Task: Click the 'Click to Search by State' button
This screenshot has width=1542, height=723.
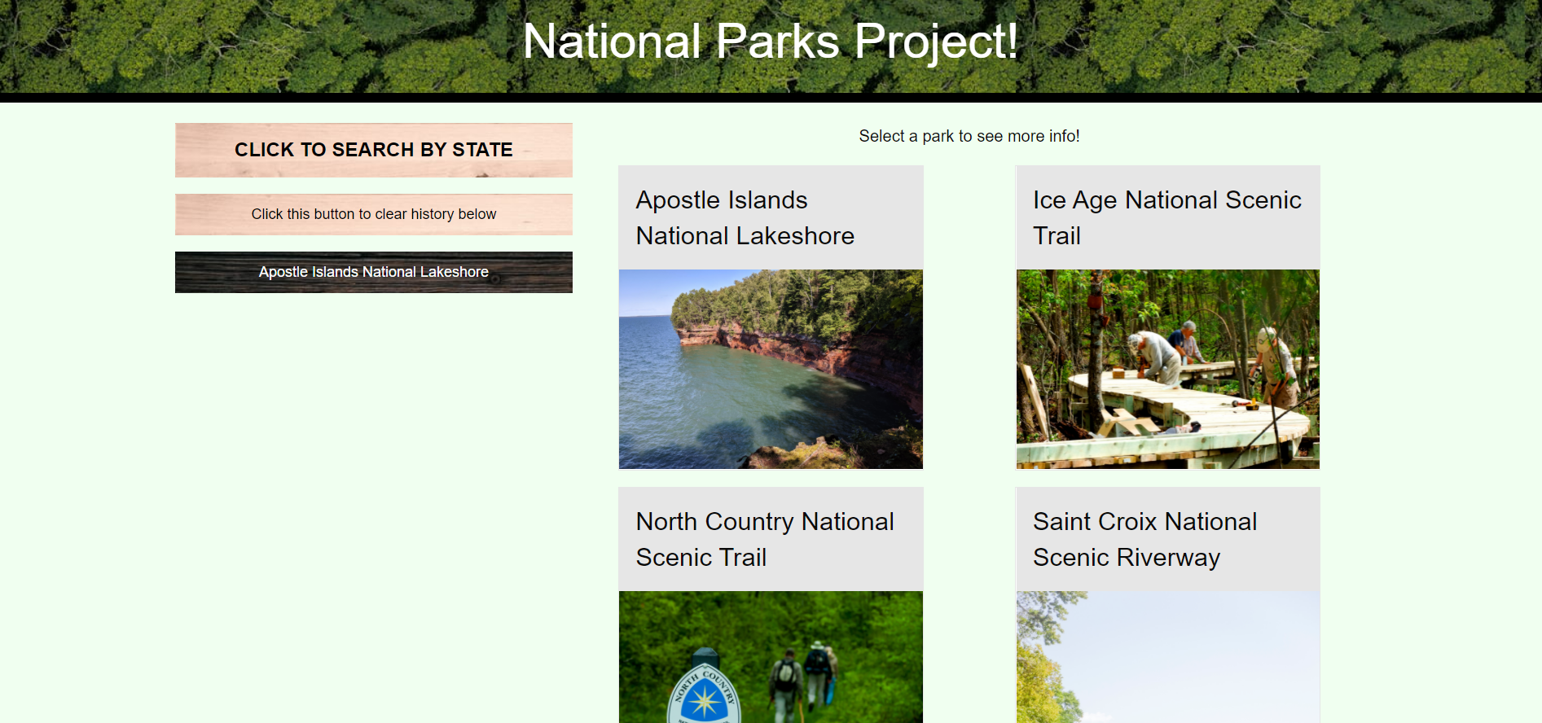Action: pyautogui.click(x=373, y=150)
